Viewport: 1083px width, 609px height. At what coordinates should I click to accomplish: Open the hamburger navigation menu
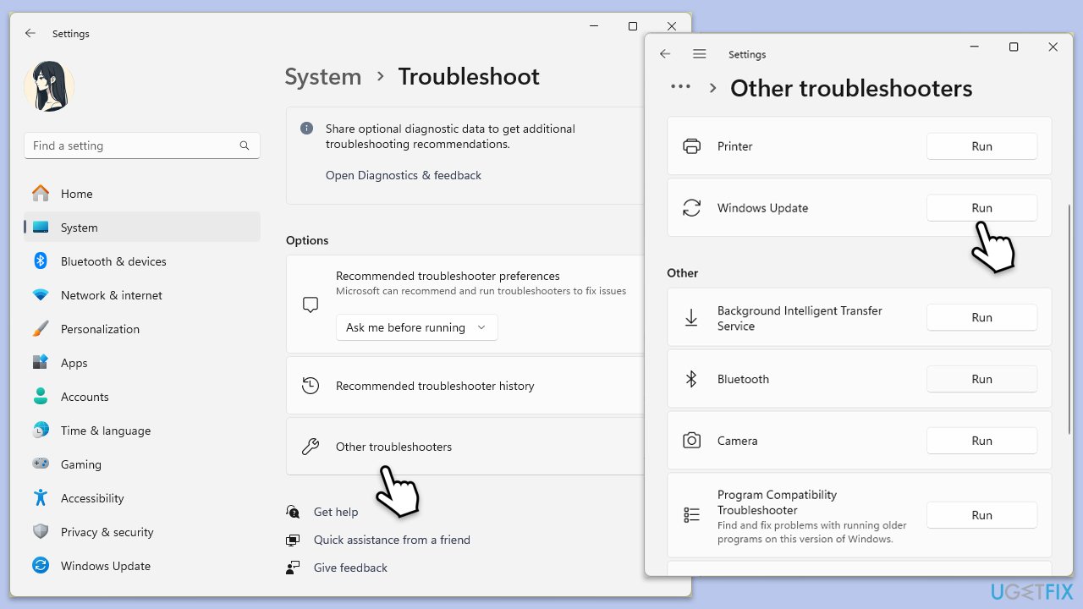699,53
